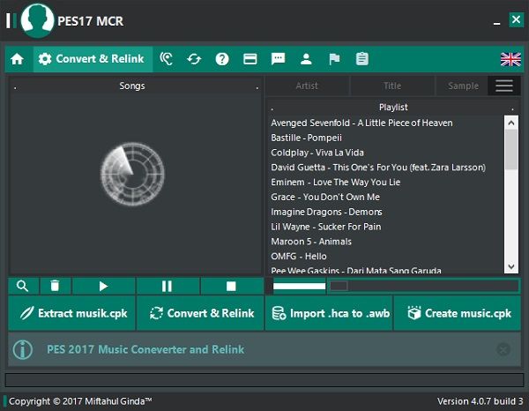Open the hamburger menu above playlist
The image size is (529, 411).
tap(503, 86)
